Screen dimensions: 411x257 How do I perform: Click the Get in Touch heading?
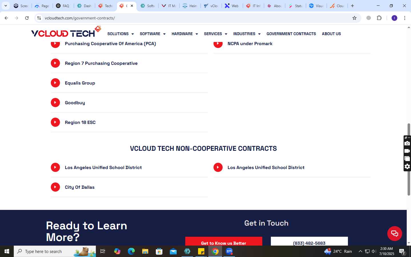(266, 223)
